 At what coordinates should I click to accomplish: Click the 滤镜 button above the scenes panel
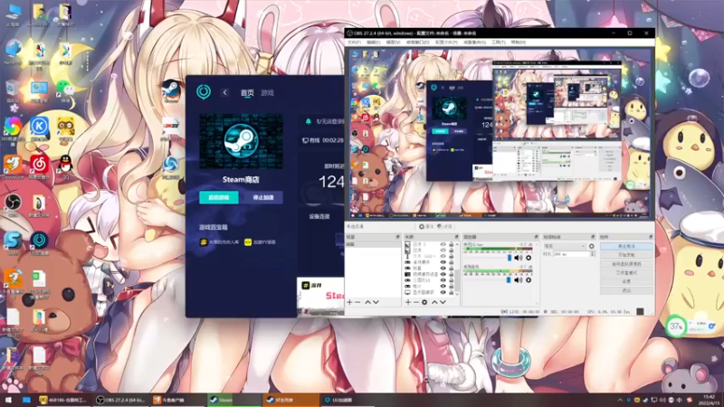pos(444,227)
